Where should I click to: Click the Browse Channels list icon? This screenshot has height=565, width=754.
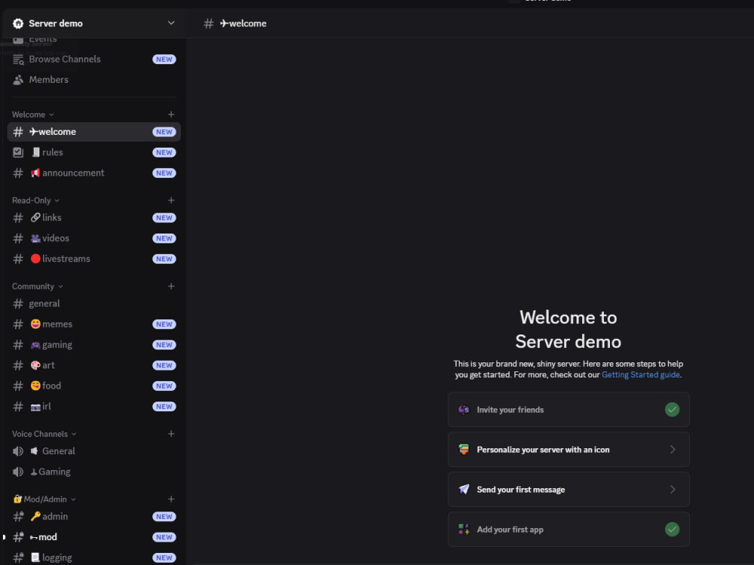click(x=18, y=59)
